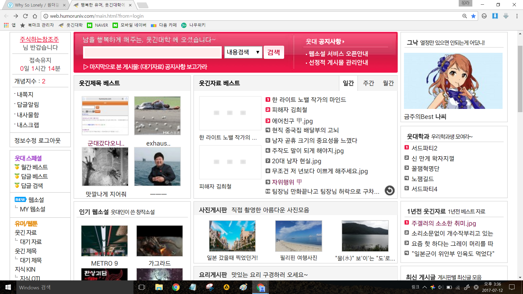The width and height of the screenshot is (523, 294).
Task: Open the 내용검색 search type dropdown
Action: (x=243, y=52)
